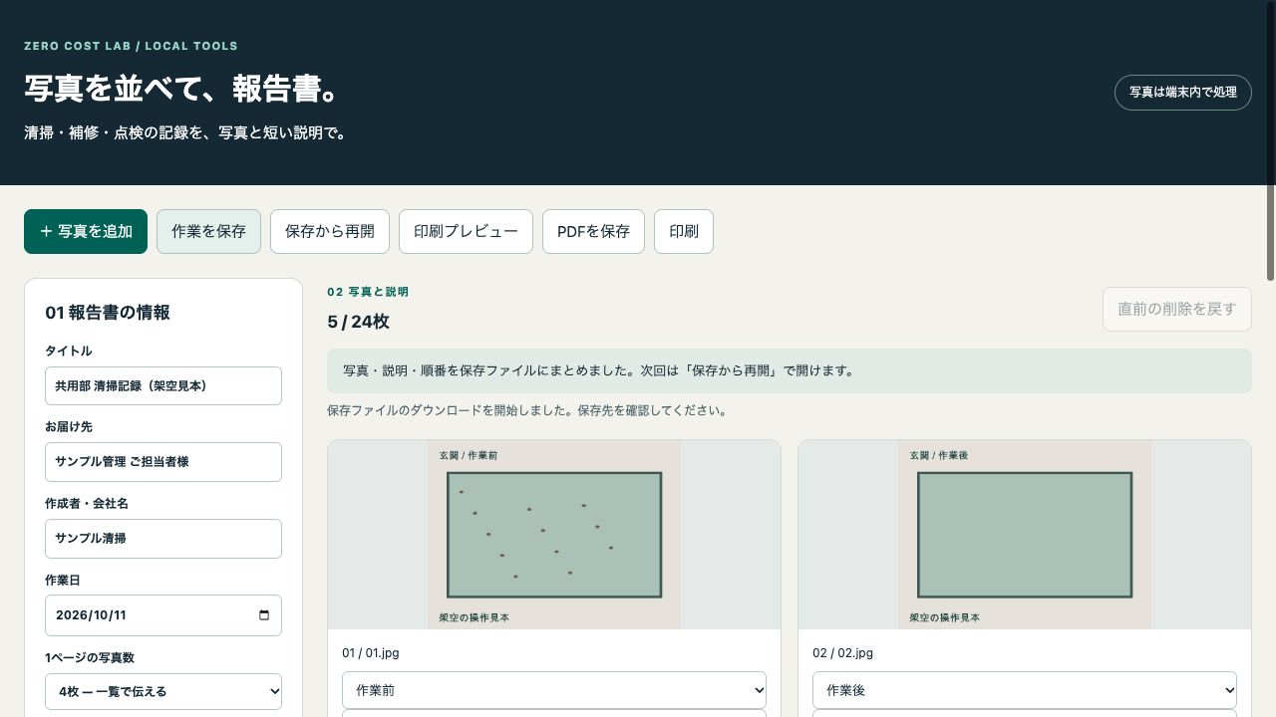Click the page's vertical scrollbar
1276x717 pixels.
coord(1270,139)
